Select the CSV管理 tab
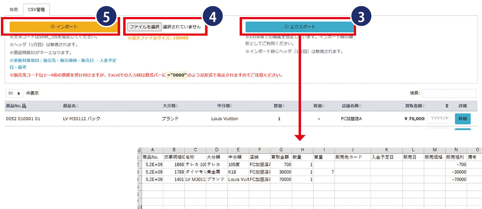 click(x=36, y=9)
